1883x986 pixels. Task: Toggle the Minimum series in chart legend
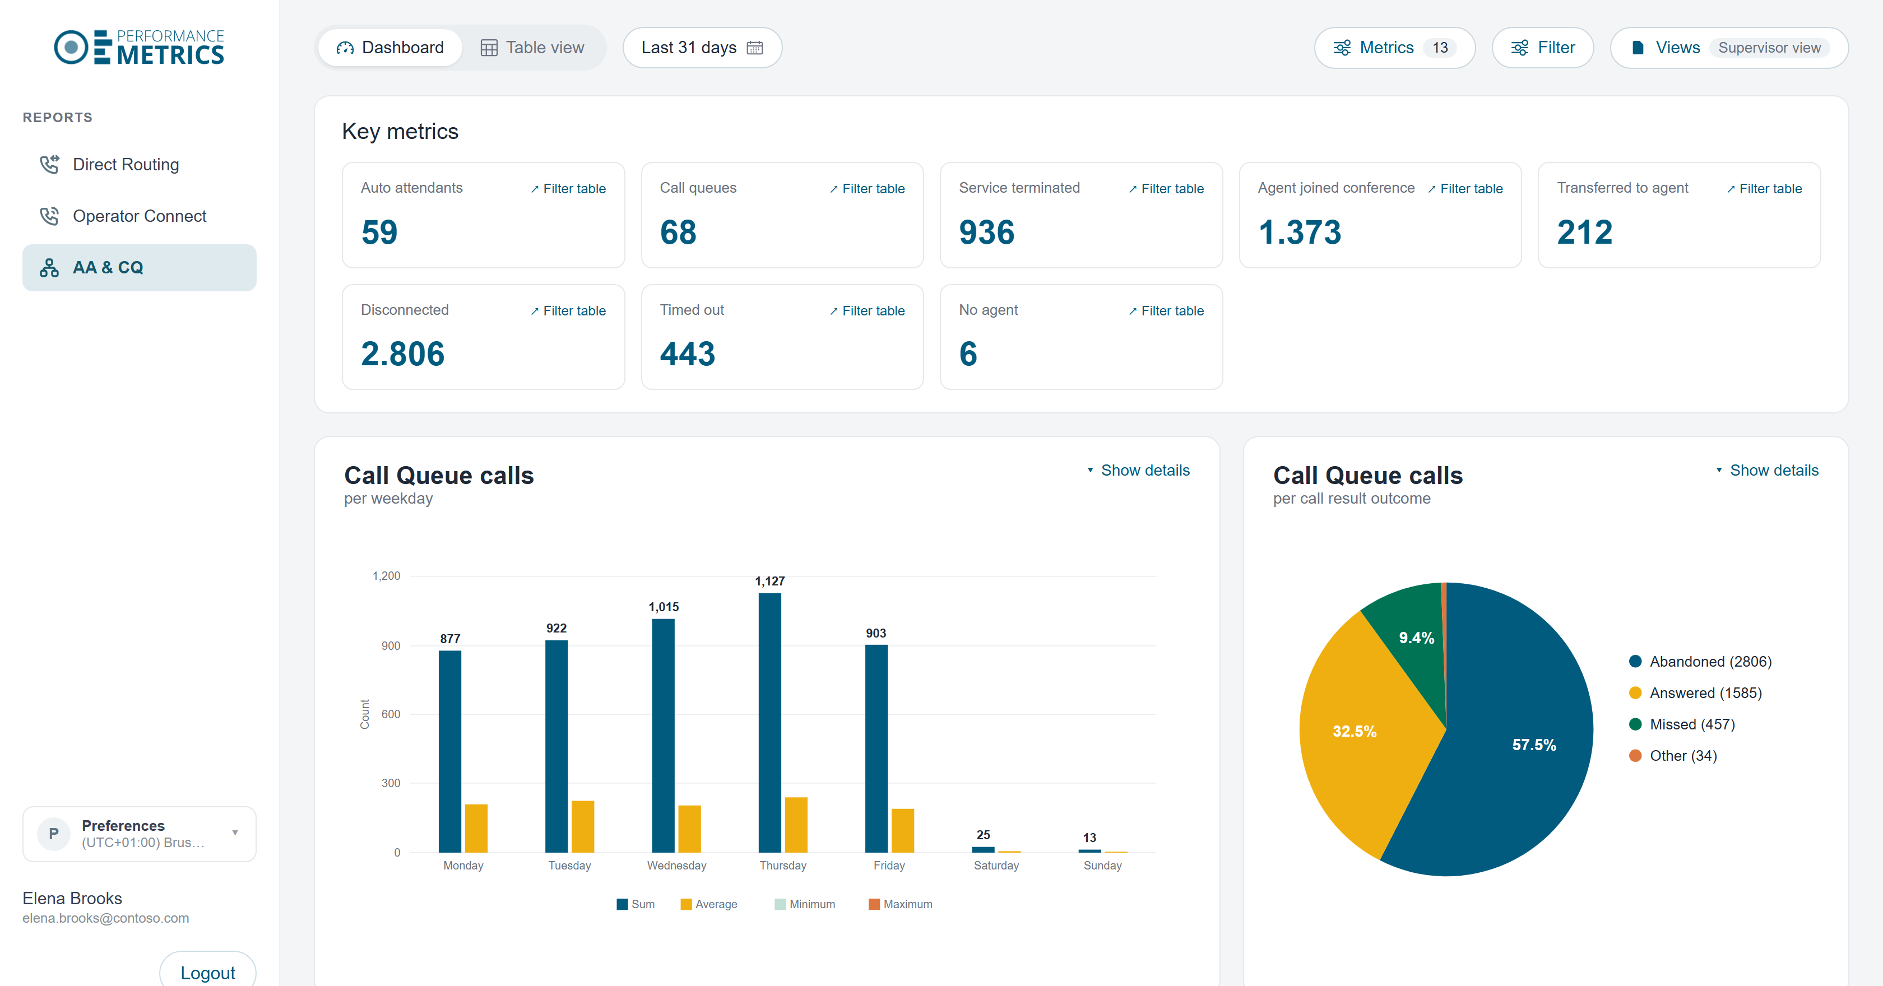tap(804, 905)
